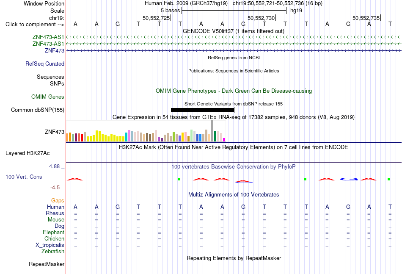Click the 'Gene Expression in 54 tissues' GTEx title
The width and height of the screenshot is (402, 274).
234,117
